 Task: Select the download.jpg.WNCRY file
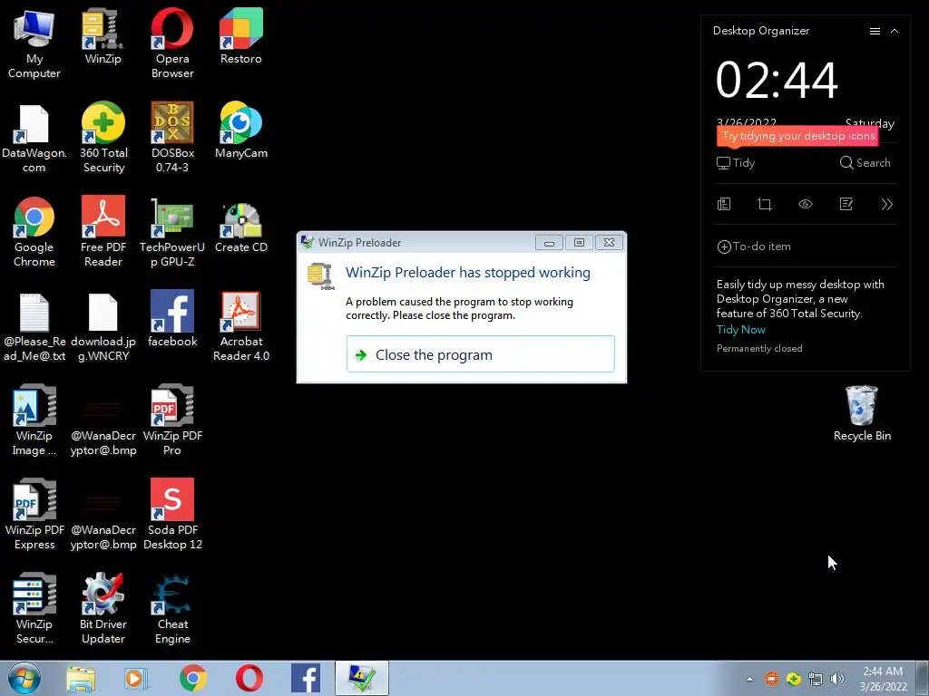(x=103, y=326)
